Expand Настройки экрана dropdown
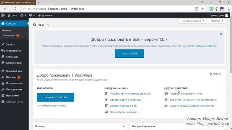 pyautogui.click(x=192, y=21)
